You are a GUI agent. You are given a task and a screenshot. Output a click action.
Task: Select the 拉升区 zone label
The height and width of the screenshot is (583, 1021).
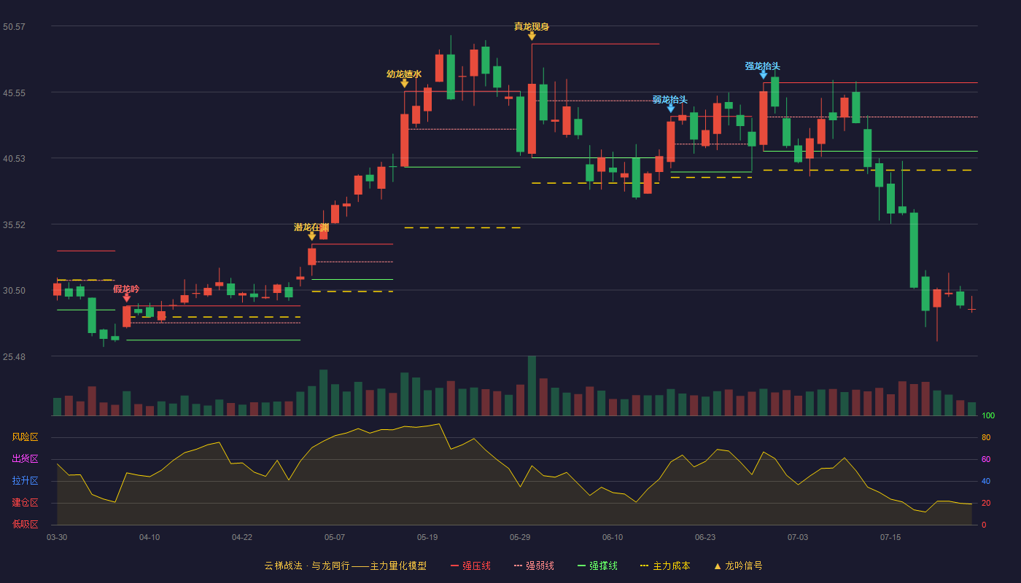(25, 481)
